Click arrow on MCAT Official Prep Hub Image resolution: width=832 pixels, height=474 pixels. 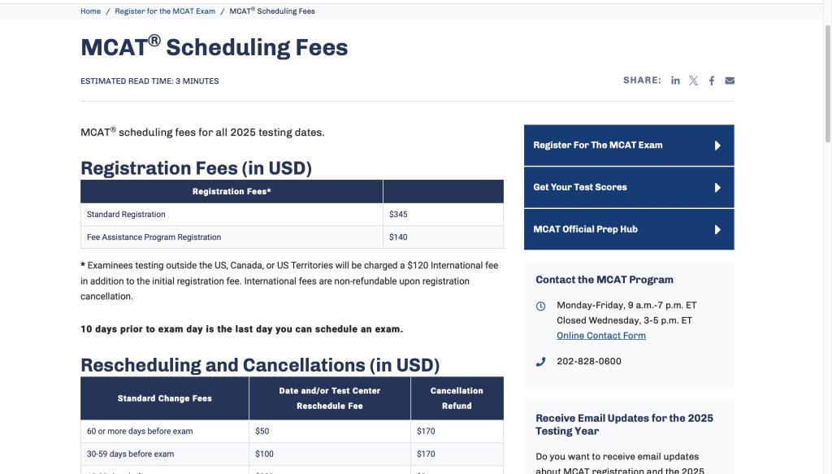pyautogui.click(x=717, y=230)
